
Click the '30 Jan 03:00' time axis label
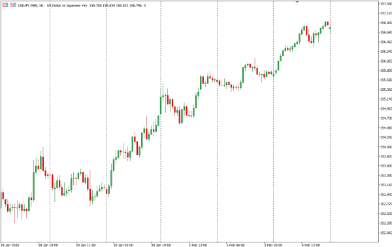pyautogui.click(x=123, y=245)
